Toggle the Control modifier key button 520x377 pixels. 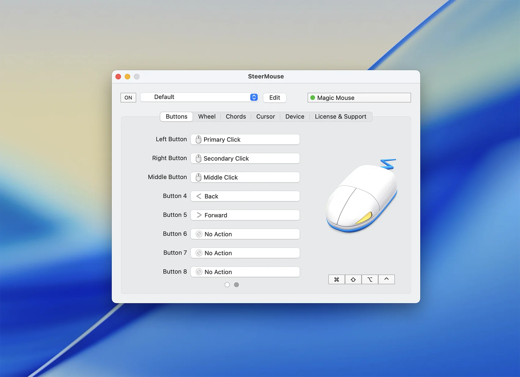(386, 279)
